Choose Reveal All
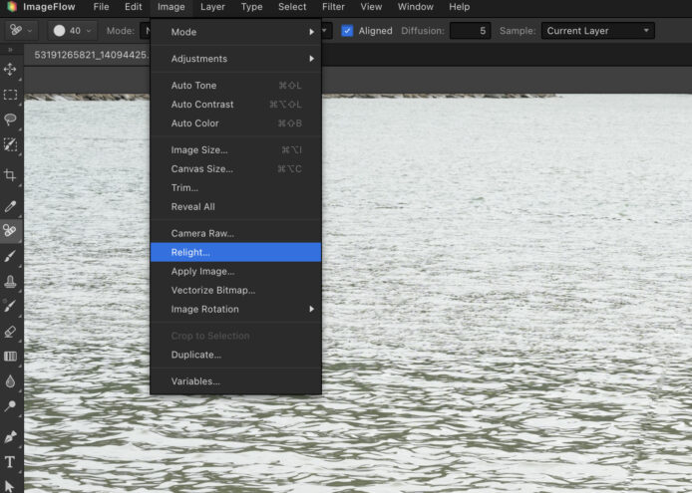 click(235, 207)
